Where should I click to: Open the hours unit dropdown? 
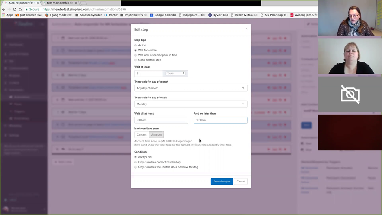(x=175, y=73)
